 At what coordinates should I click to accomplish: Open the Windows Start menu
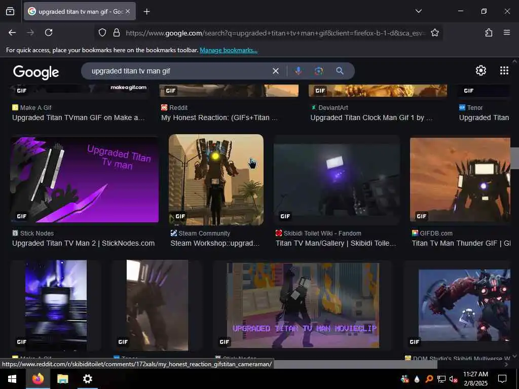click(x=13, y=379)
